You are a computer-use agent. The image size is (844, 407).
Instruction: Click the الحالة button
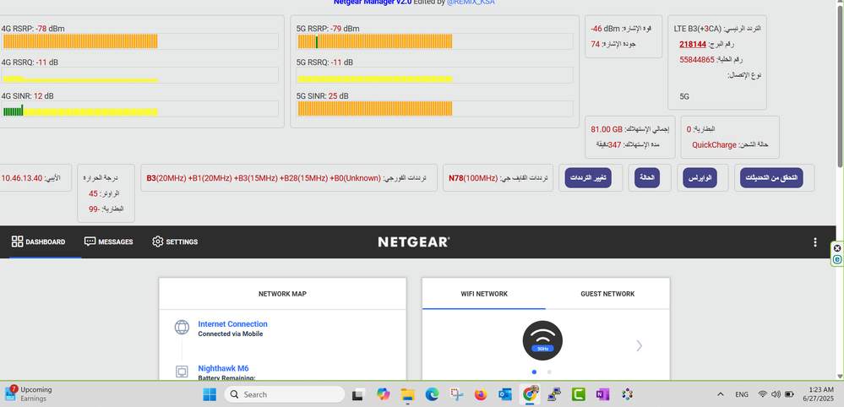click(x=646, y=179)
